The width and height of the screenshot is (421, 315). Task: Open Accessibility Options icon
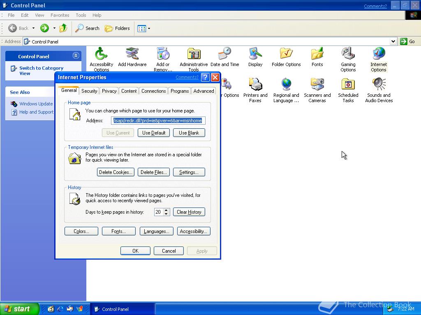(101, 59)
